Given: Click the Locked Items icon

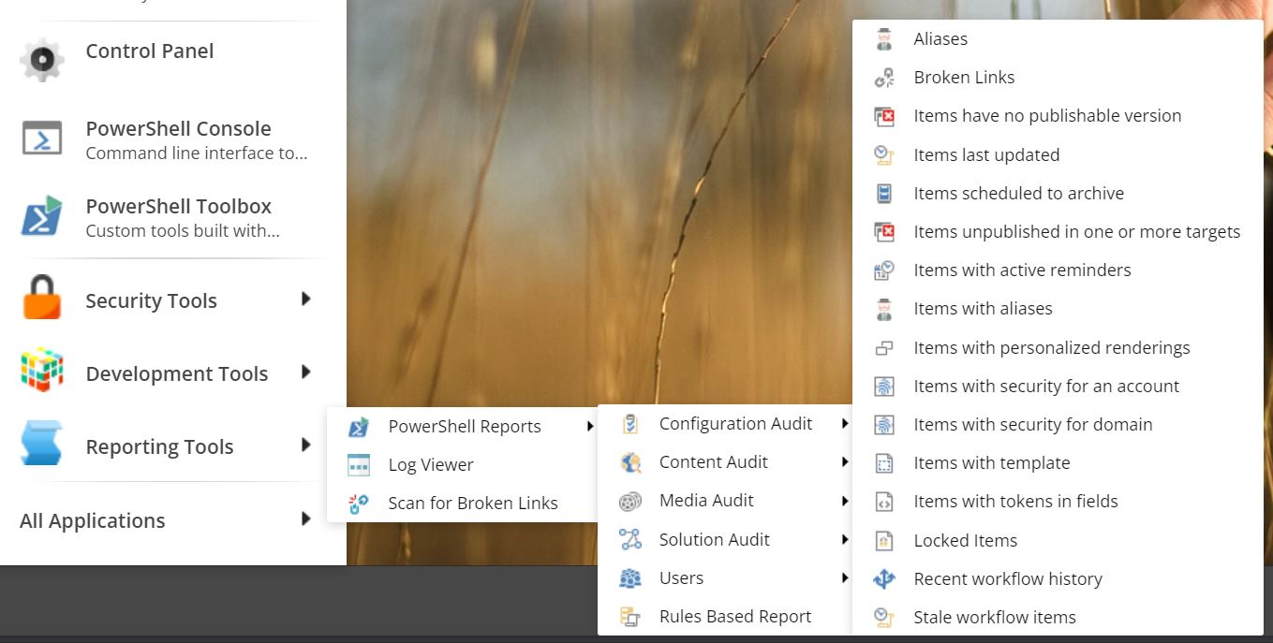Looking at the screenshot, I should click(x=884, y=541).
